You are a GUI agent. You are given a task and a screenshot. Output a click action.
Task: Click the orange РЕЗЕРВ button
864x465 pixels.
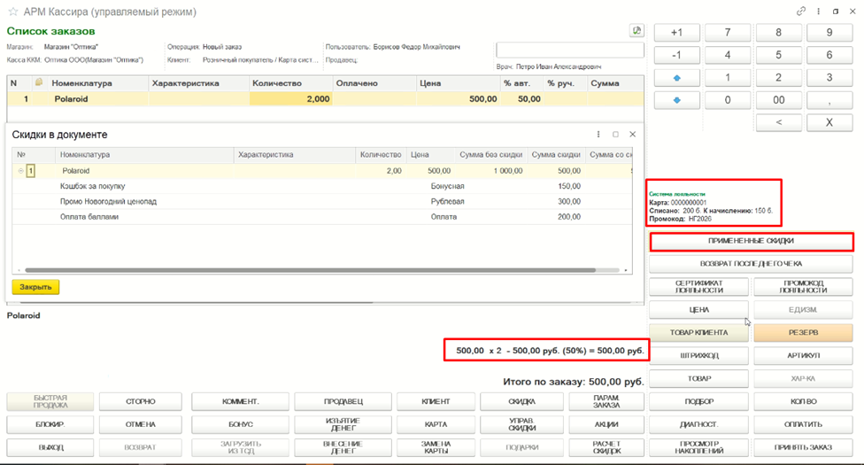pos(803,333)
